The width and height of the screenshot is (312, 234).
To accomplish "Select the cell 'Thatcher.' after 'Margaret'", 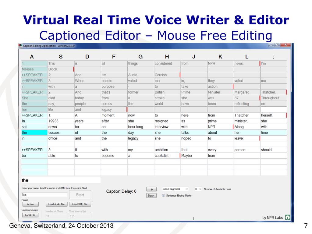I will click(274, 92).
